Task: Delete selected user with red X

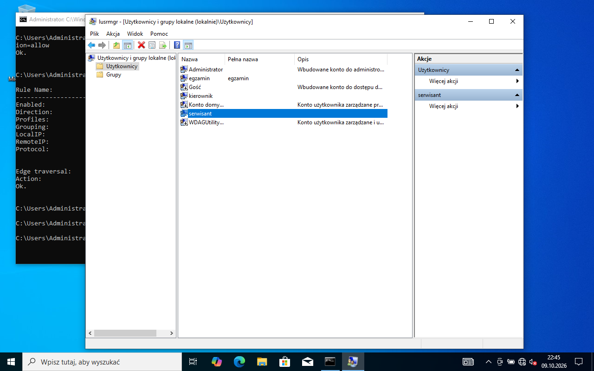Action: point(141,45)
